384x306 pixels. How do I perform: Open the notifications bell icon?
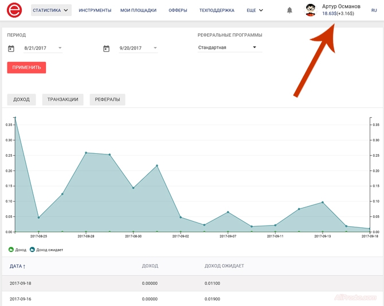pos(289,10)
